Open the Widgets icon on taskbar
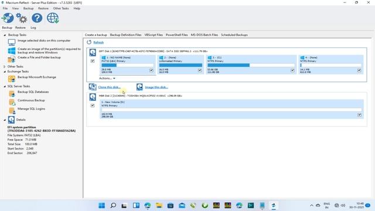This screenshot has height=211, width=375. tap(136, 205)
